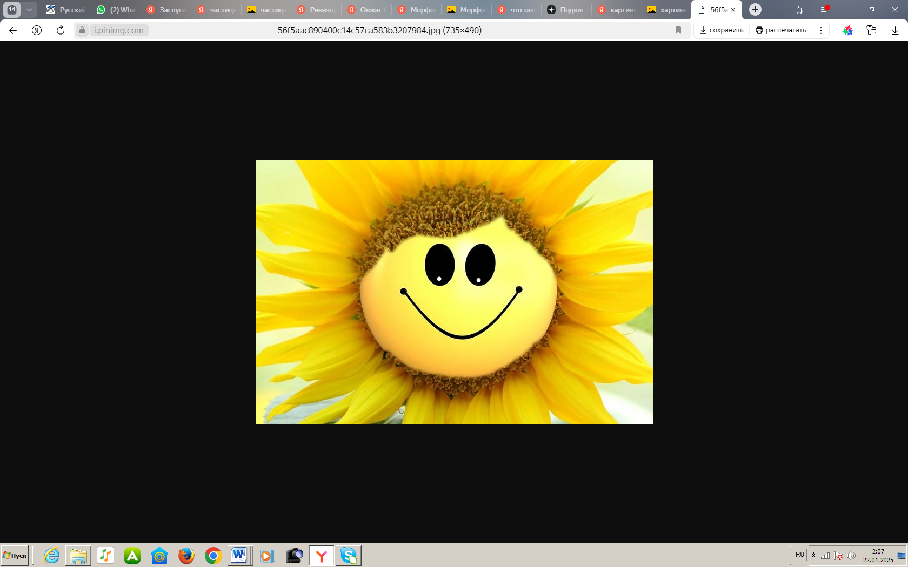
Task: Switch to Yandex Browser on the taskbar
Action: click(322, 556)
